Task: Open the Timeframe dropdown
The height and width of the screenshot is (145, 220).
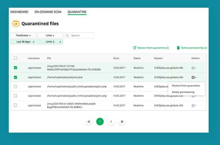Action: tap(23, 35)
